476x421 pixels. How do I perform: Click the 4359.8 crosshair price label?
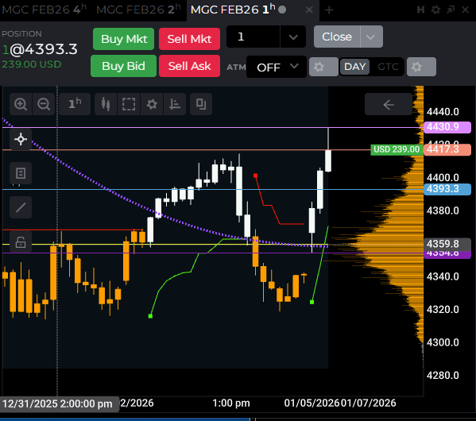(447, 244)
